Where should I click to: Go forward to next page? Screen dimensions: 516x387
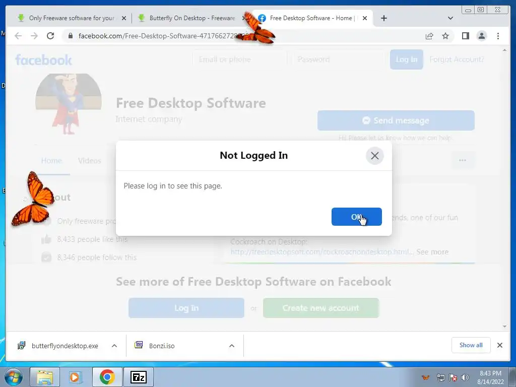(34, 36)
